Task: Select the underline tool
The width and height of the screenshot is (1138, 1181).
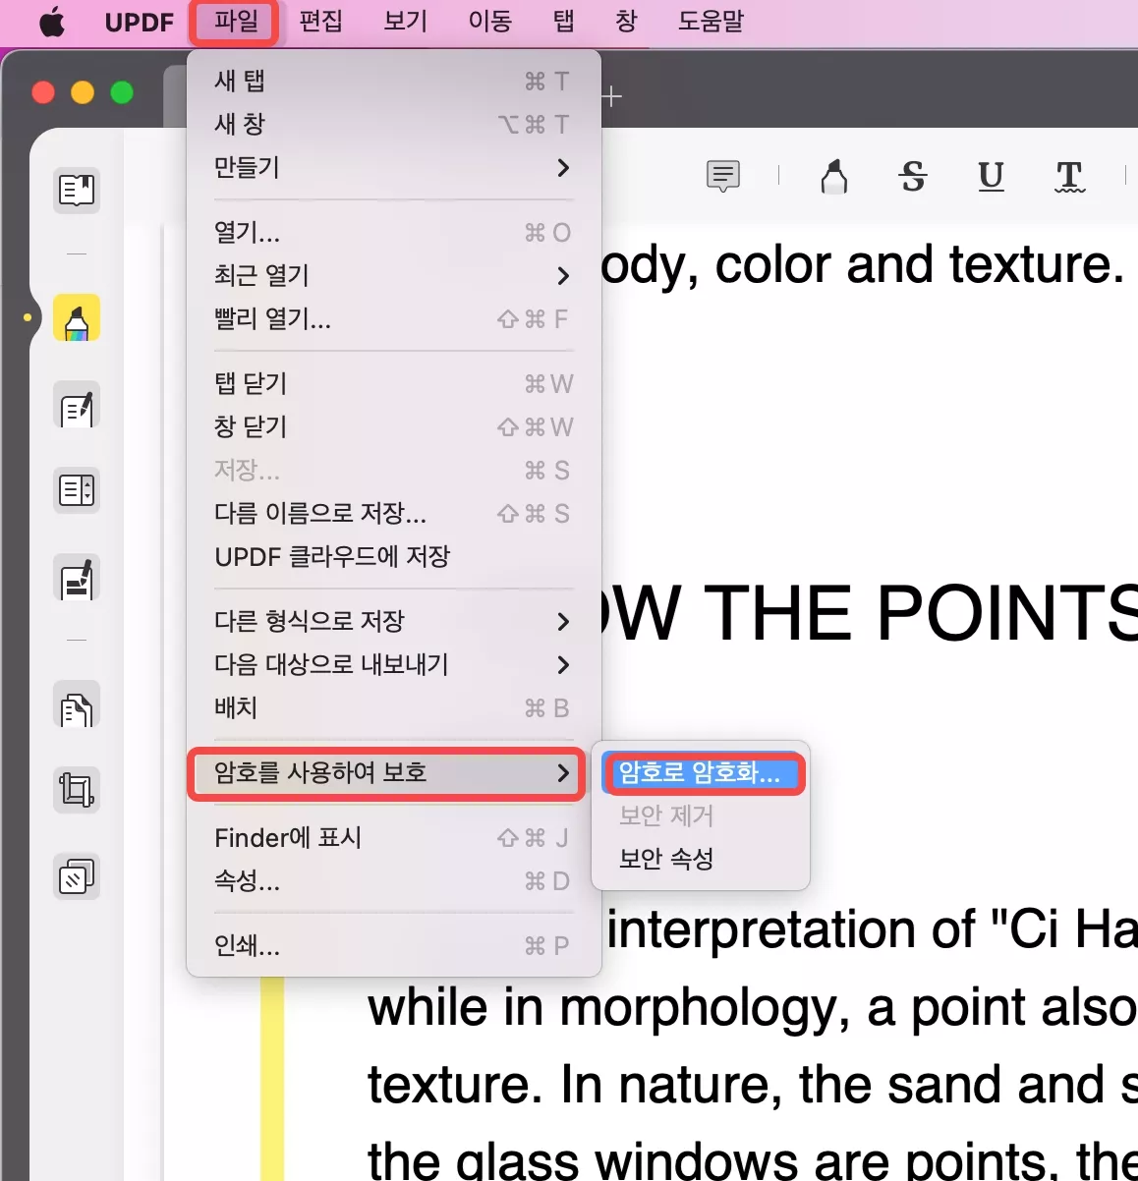Action: (x=991, y=177)
